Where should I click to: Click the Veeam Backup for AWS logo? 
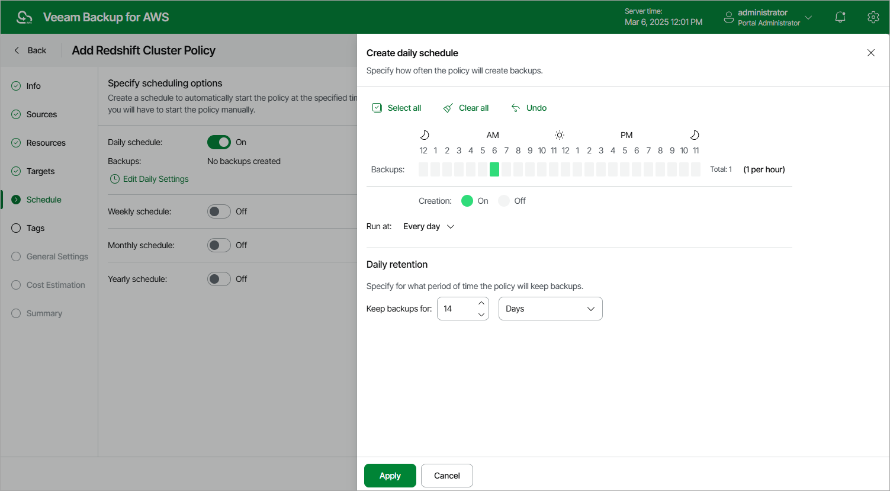click(x=24, y=17)
